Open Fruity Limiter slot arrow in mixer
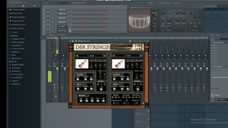Viewport: 228px width, 128px height. (x=212, y=66)
